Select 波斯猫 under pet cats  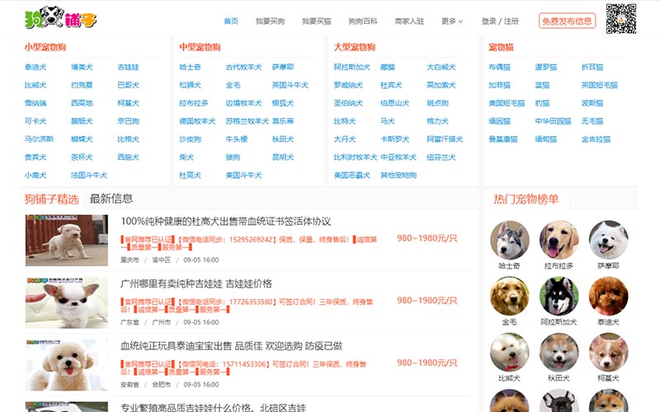click(592, 103)
